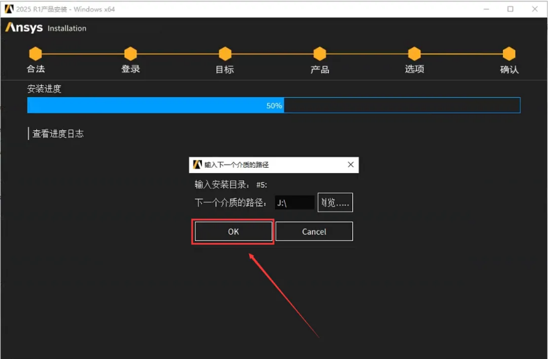Screen dimensions: 549x359
Task: Click the Ansys icon in dialog title
Action: 197,165
